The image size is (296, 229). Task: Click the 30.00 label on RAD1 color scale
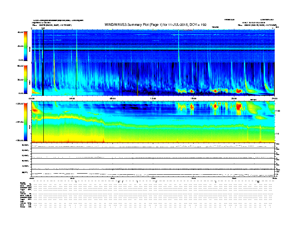click(20, 80)
